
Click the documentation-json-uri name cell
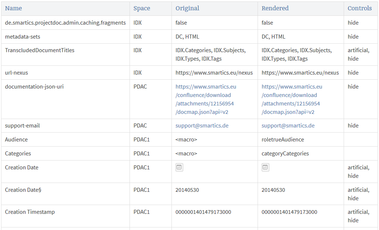(x=34, y=87)
